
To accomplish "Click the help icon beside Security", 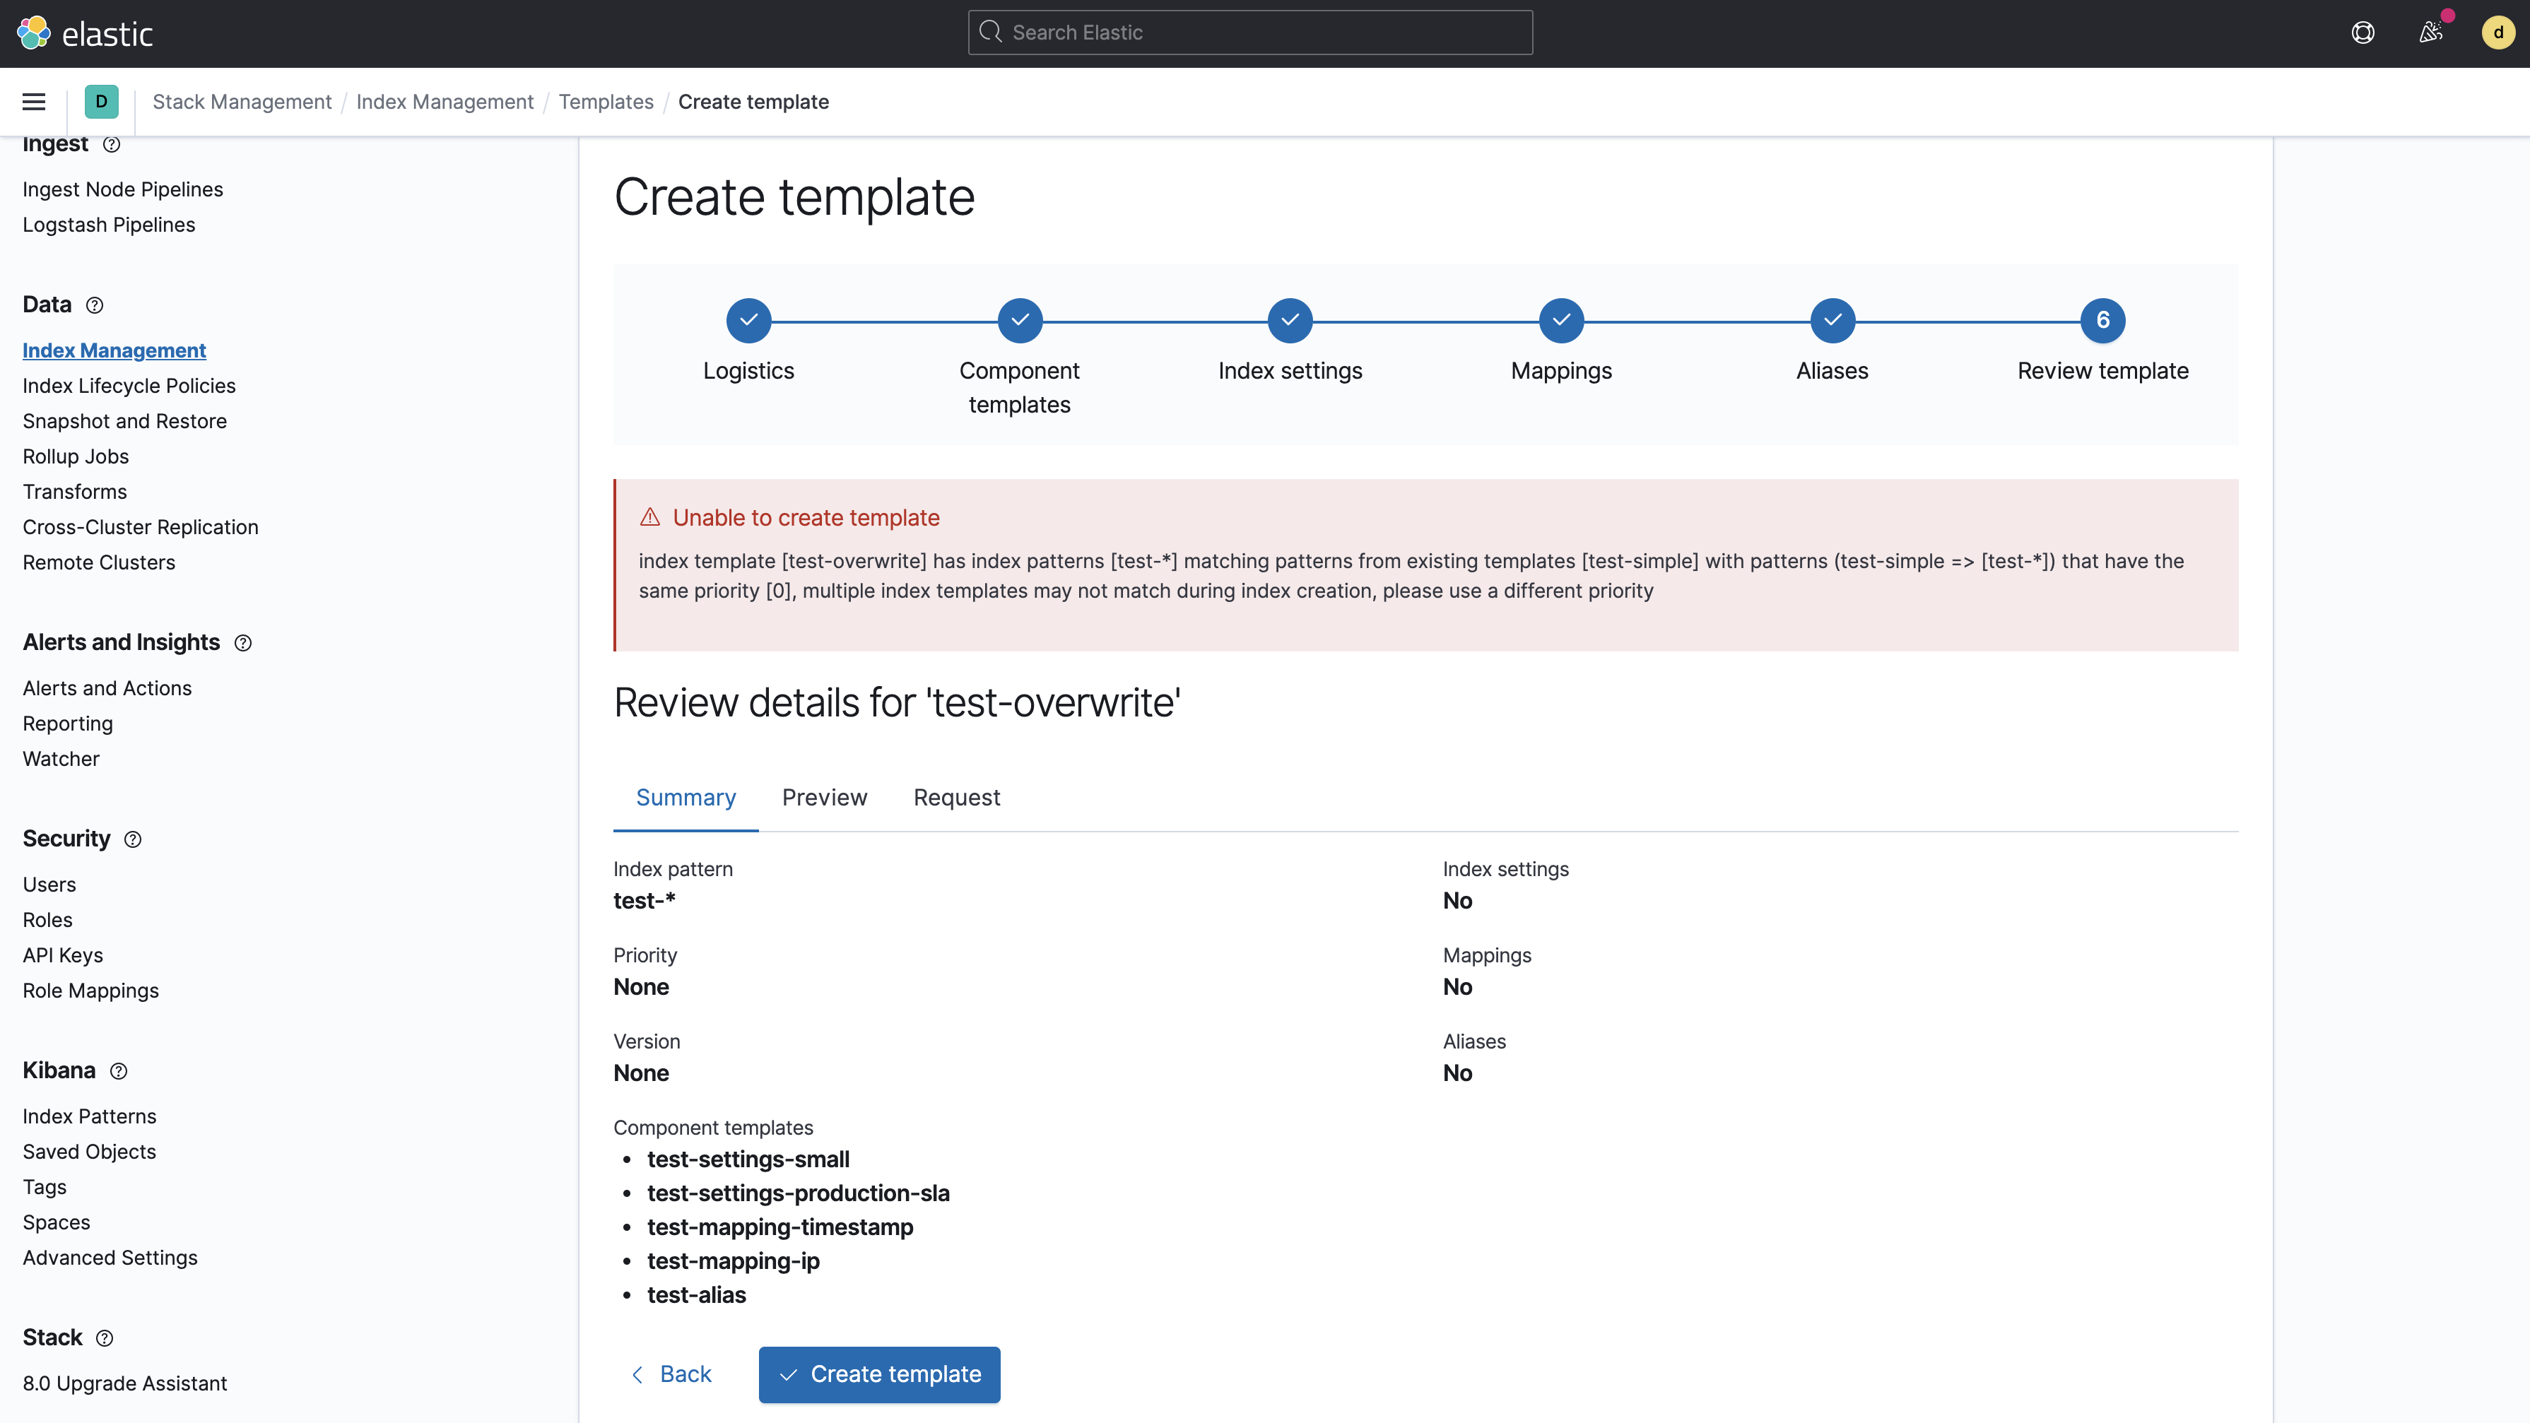I will 133,839.
